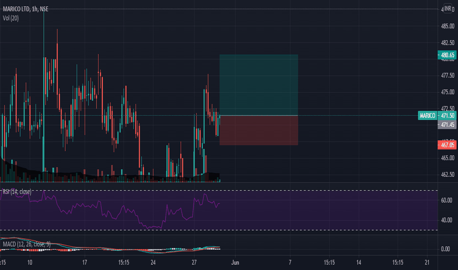This screenshot has height=270, width=458.
Task: Click the 477.50 price axis value
Action: (448, 76)
